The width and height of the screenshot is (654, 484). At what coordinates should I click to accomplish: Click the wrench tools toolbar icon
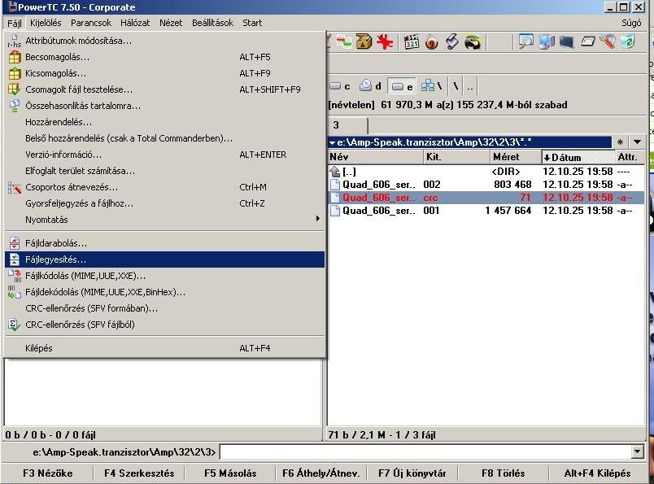pyautogui.click(x=608, y=41)
